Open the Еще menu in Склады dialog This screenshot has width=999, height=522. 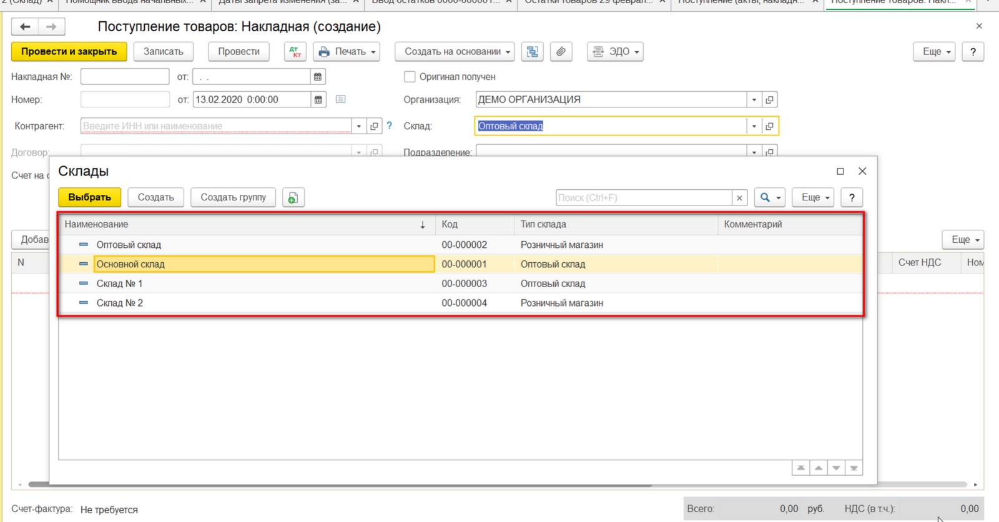[x=814, y=198]
